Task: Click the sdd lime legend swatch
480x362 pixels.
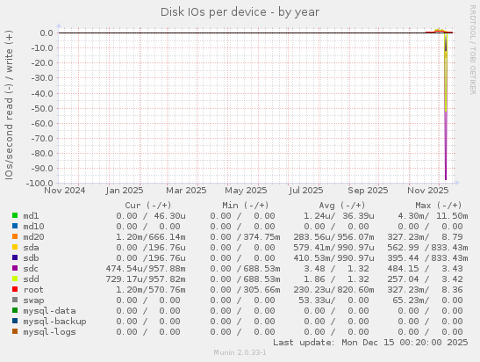Action: (x=15, y=279)
